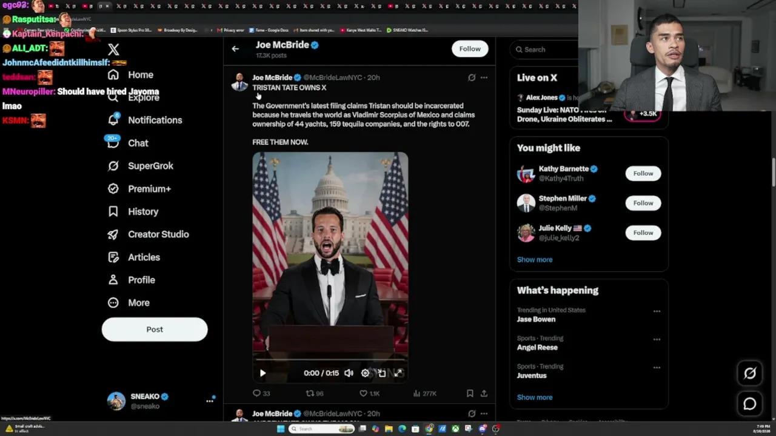Bookmark the TRISTAN TATE post
Screen dimensions: 776x436
point(470,394)
